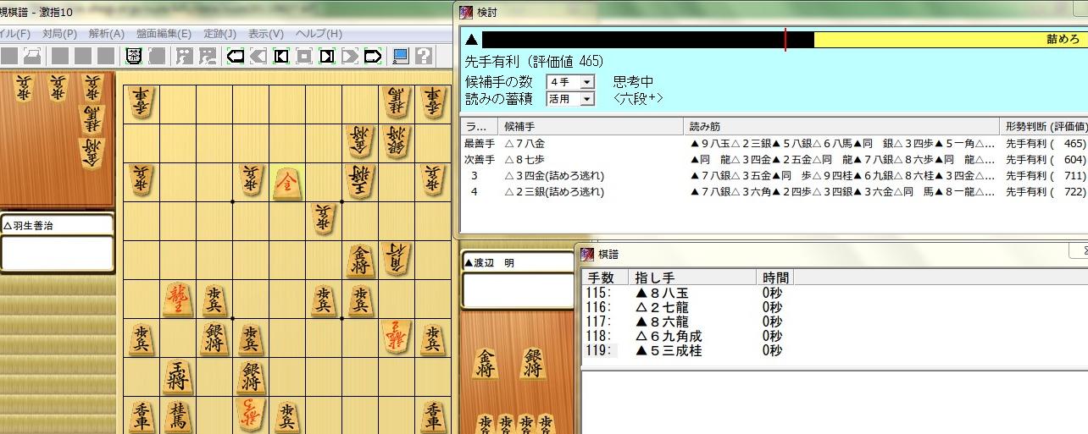1088x434 pixels.
Task: Select the red horse piece on 6九
Action: click(x=251, y=415)
